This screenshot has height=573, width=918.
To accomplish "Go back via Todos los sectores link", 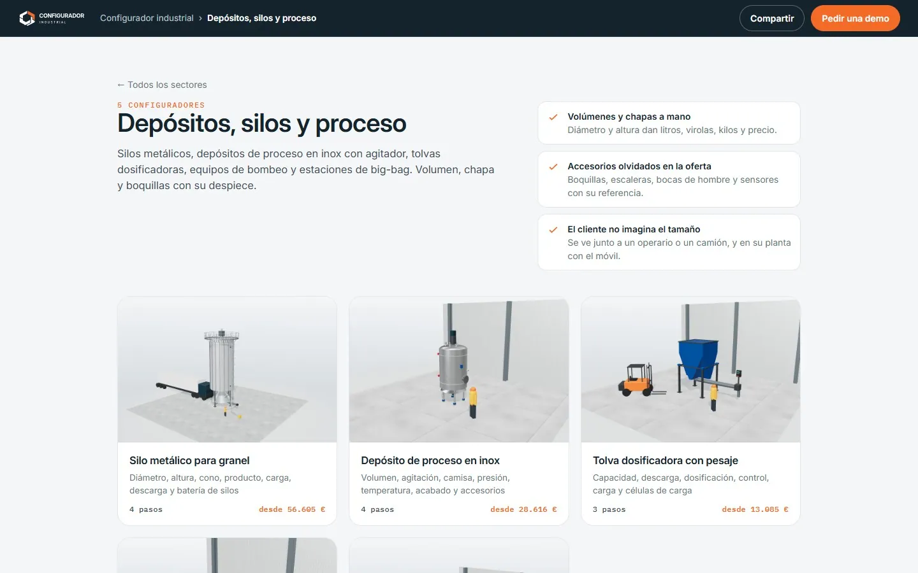I will (162, 85).
